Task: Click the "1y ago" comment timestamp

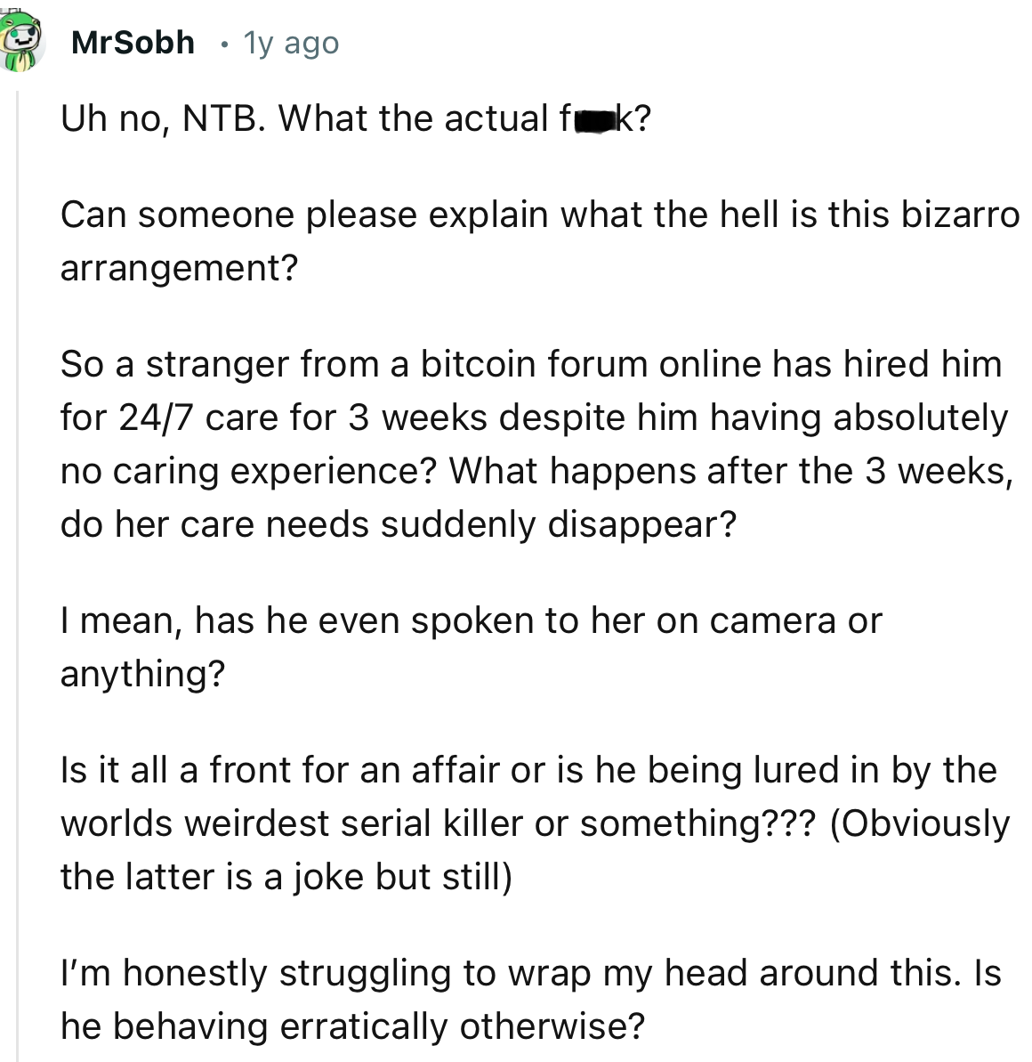Action: [291, 42]
